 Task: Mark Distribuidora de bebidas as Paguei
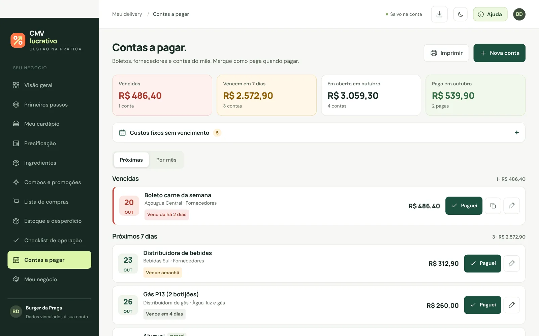coord(482,263)
